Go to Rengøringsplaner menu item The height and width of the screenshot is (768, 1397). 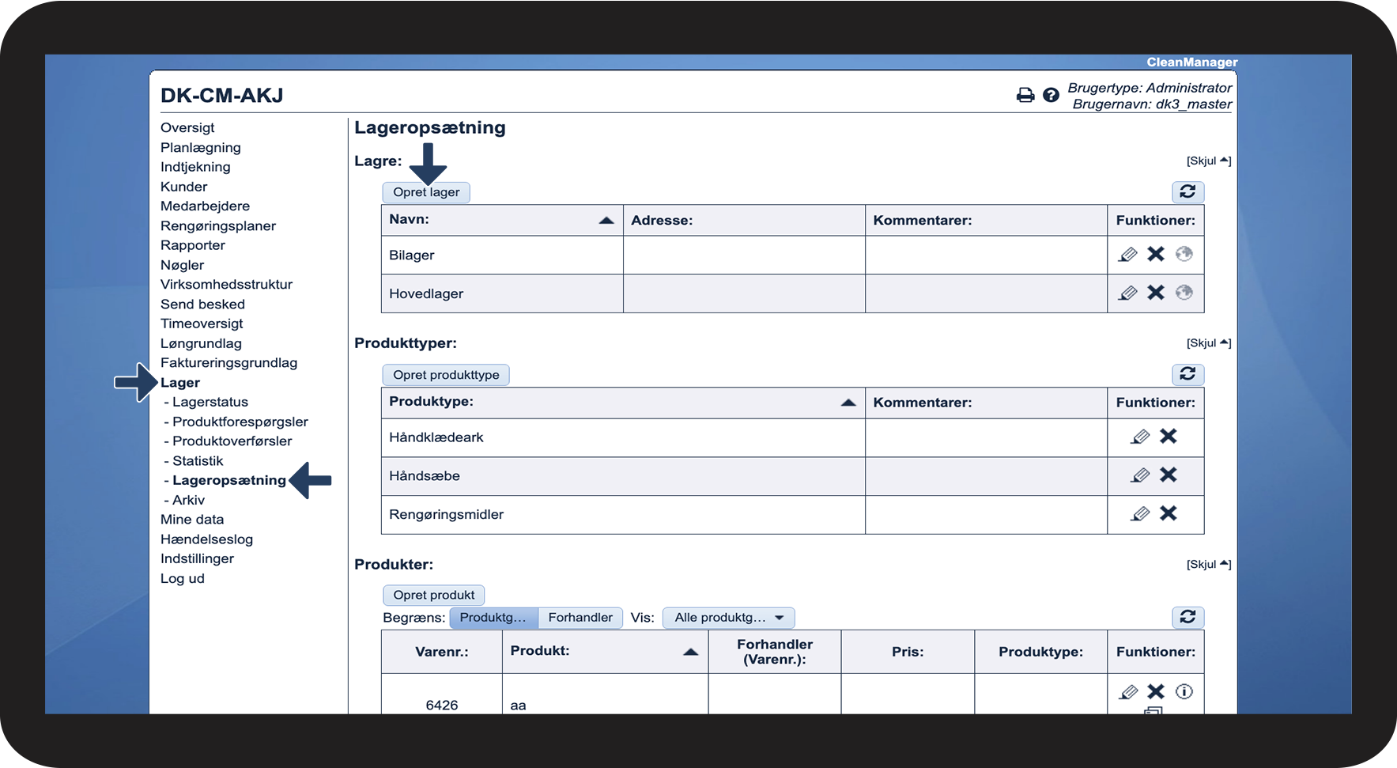pos(218,226)
